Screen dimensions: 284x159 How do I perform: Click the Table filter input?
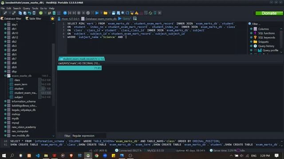[x=35, y=19]
